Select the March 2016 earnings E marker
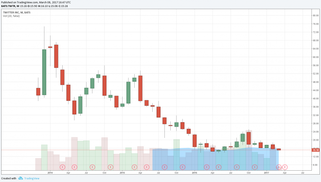Viewport: 321px width, 182px height. coord(207,167)
